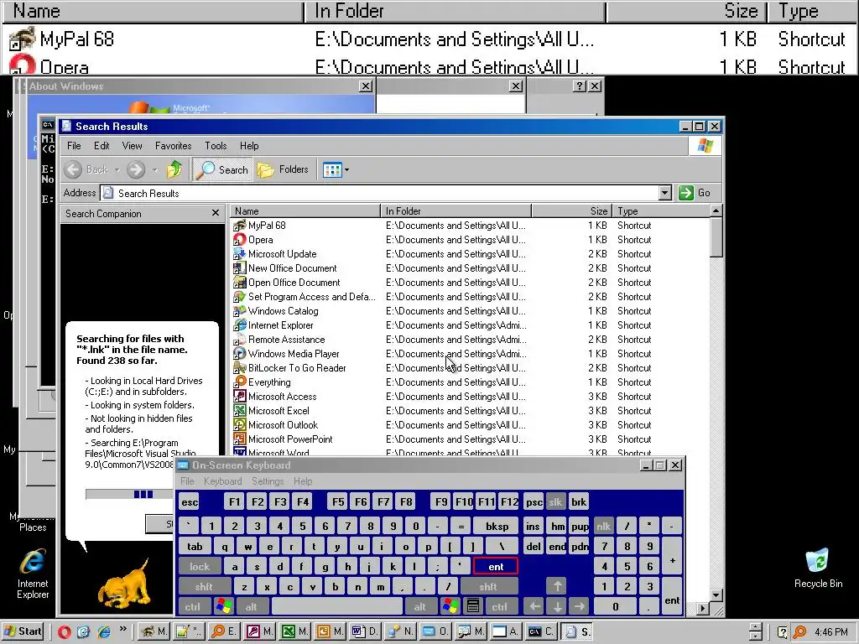Open the Back button history dropdown arrow
The width and height of the screenshot is (859, 644).
coord(117,170)
